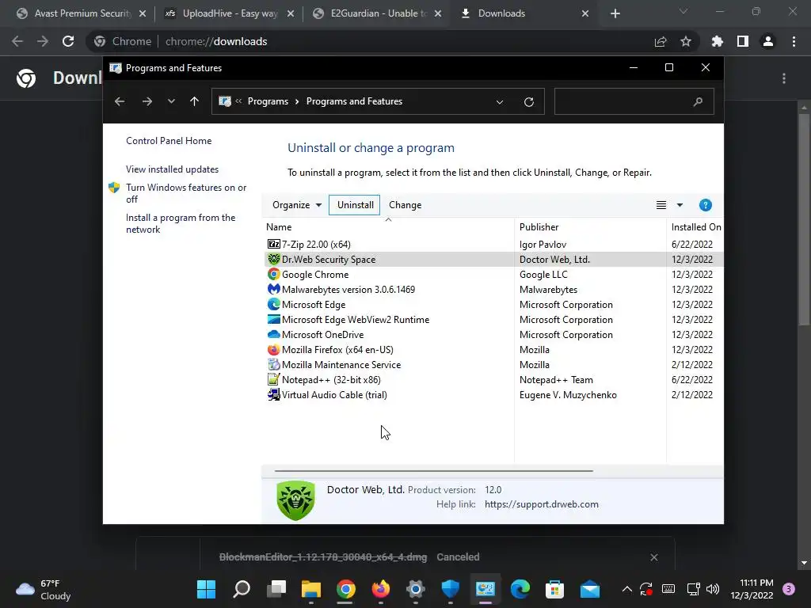The image size is (811, 608).
Task: Click the Virtual Audio Cable icon
Action: pos(273,394)
